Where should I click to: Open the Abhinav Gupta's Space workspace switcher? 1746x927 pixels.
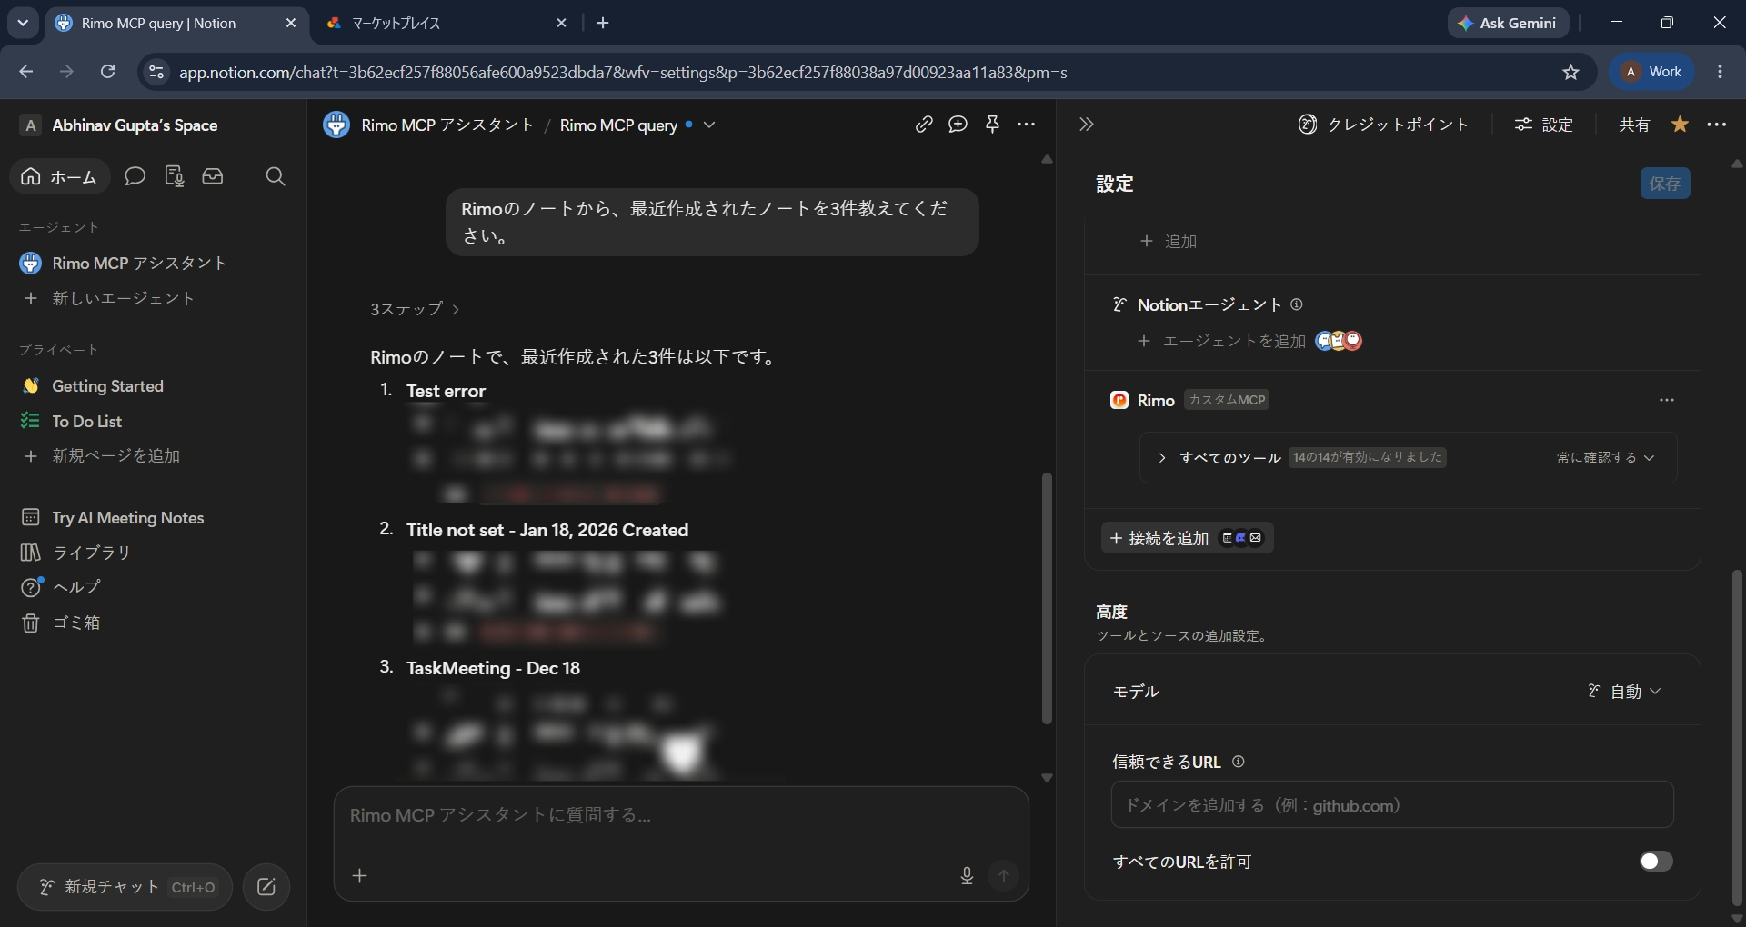point(118,125)
